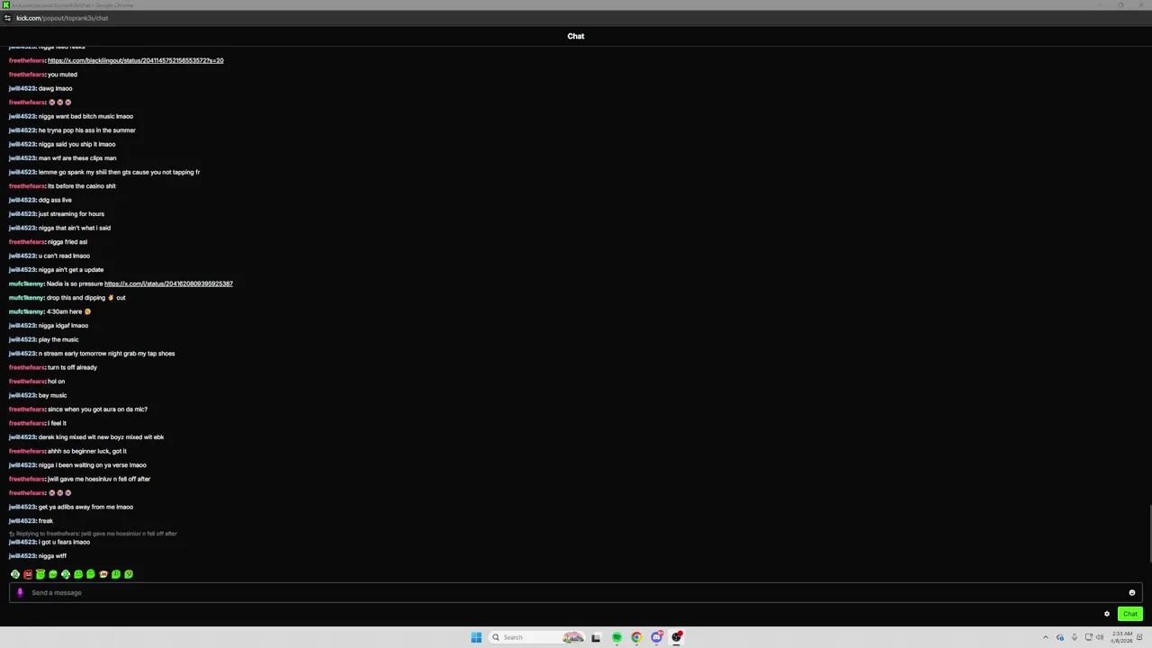Open the x.com/i/status link from mufc1kenny
Screen dimensions: 1152x648
168,283
